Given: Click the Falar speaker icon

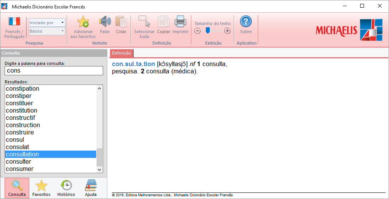Looking at the screenshot, I should [x=105, y=21].
